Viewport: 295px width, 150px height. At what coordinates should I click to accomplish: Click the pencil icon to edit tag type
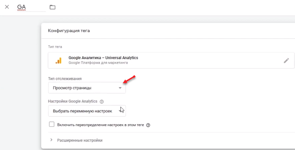pyautogui.click(x=286, y=60)
